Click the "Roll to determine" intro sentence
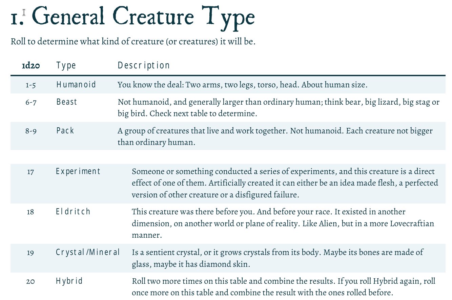 pyautogui.click(x=133, y=42)
